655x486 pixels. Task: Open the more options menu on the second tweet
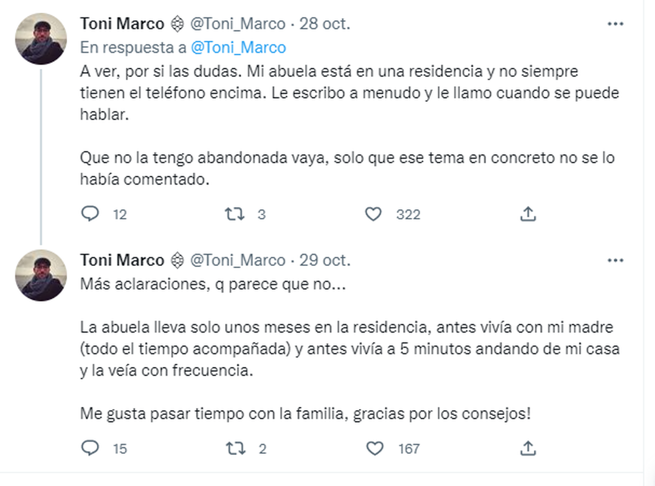coord(616,260)
